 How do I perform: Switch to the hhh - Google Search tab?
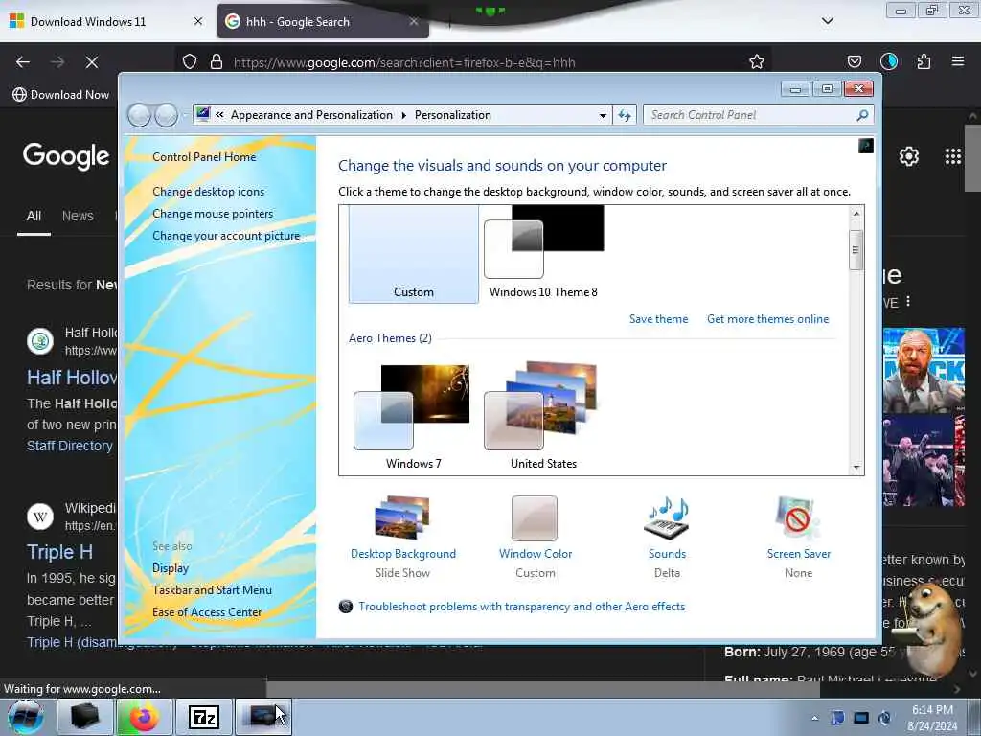(323, 22)
